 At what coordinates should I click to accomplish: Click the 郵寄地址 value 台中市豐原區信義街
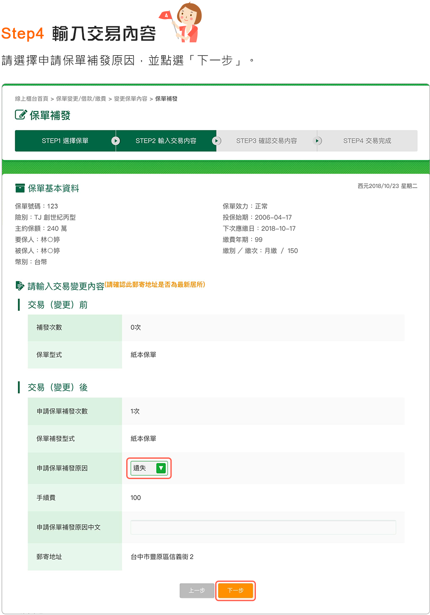click(162, 557)
